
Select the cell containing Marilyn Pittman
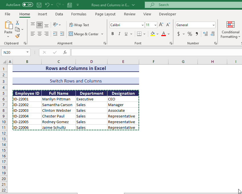(58, 99)
